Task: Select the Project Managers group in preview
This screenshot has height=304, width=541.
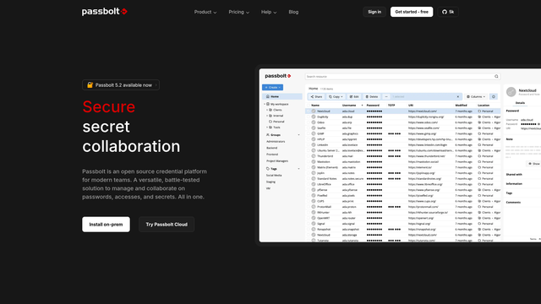Action: click(x=277, y=161)
